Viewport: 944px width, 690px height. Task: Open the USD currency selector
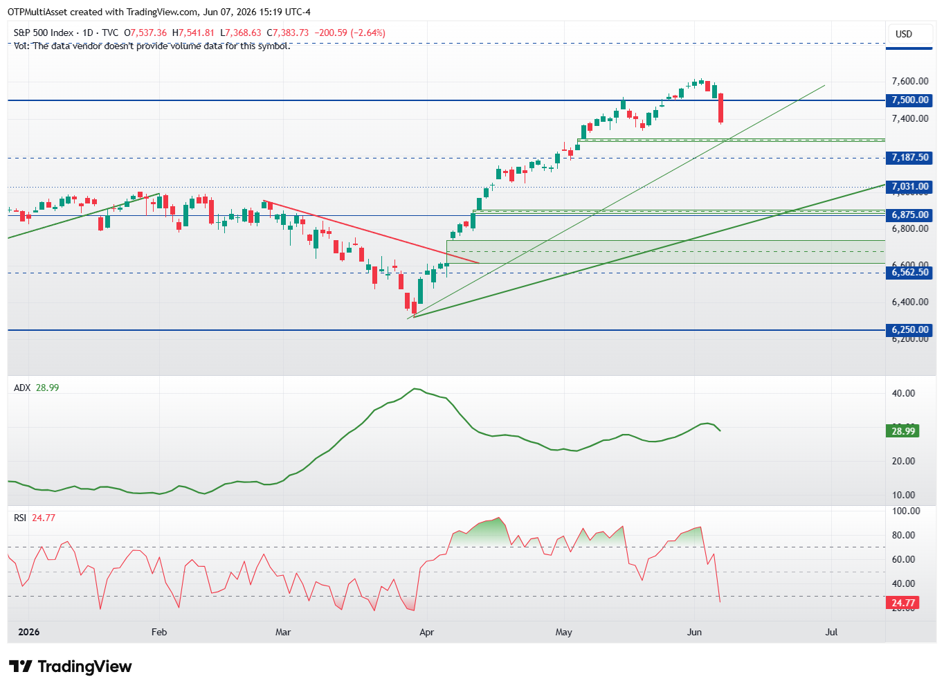coord(905,34)
